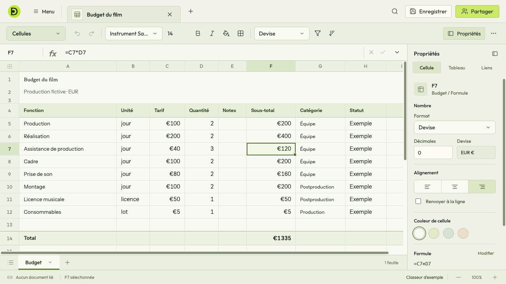This screenshot has width=506, height=284.
Task: Click the filter funnel icon
Action: click(317, 34)
